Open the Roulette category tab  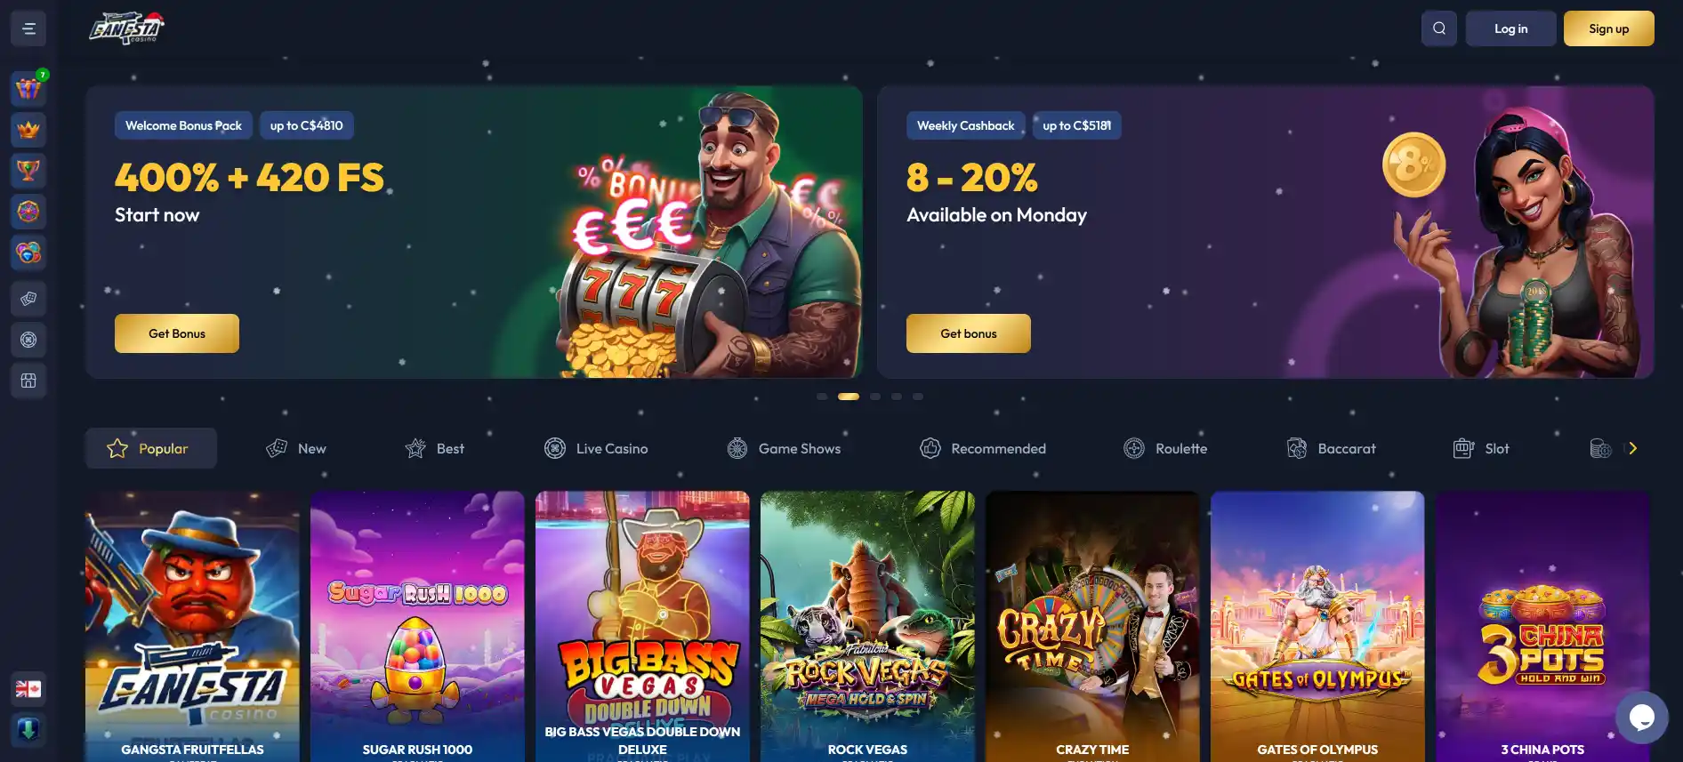click(x=1165, y=448)
